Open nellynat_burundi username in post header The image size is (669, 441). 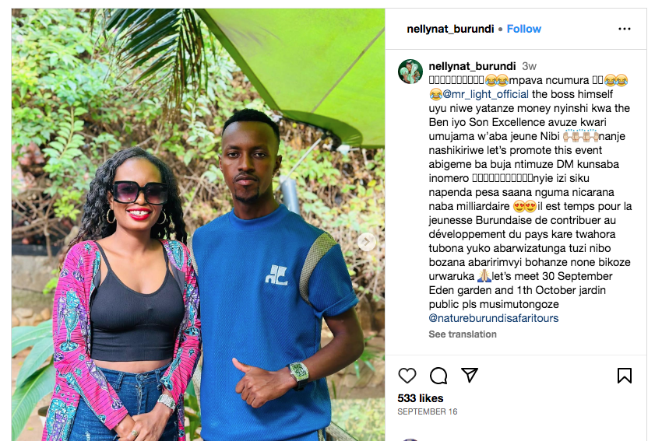[x=451, y=29]
